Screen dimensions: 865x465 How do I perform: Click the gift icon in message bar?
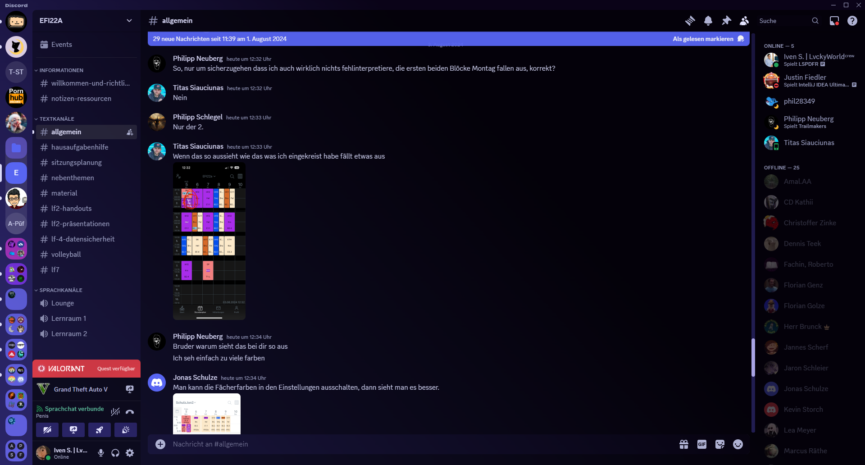pos(683,444)
